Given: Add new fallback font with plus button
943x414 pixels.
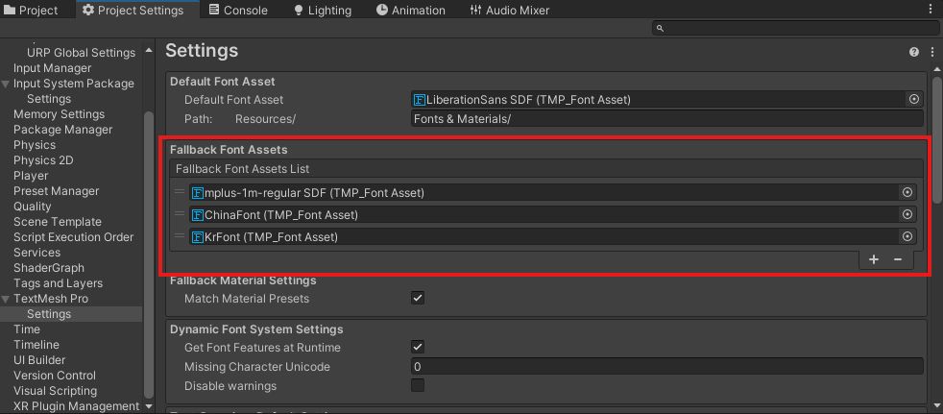Looking at the screenshot, I should 873,259.
